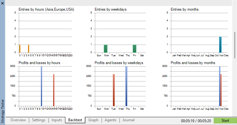
Task: Switch to the Overview tab
Action: [x=18, y=120]
